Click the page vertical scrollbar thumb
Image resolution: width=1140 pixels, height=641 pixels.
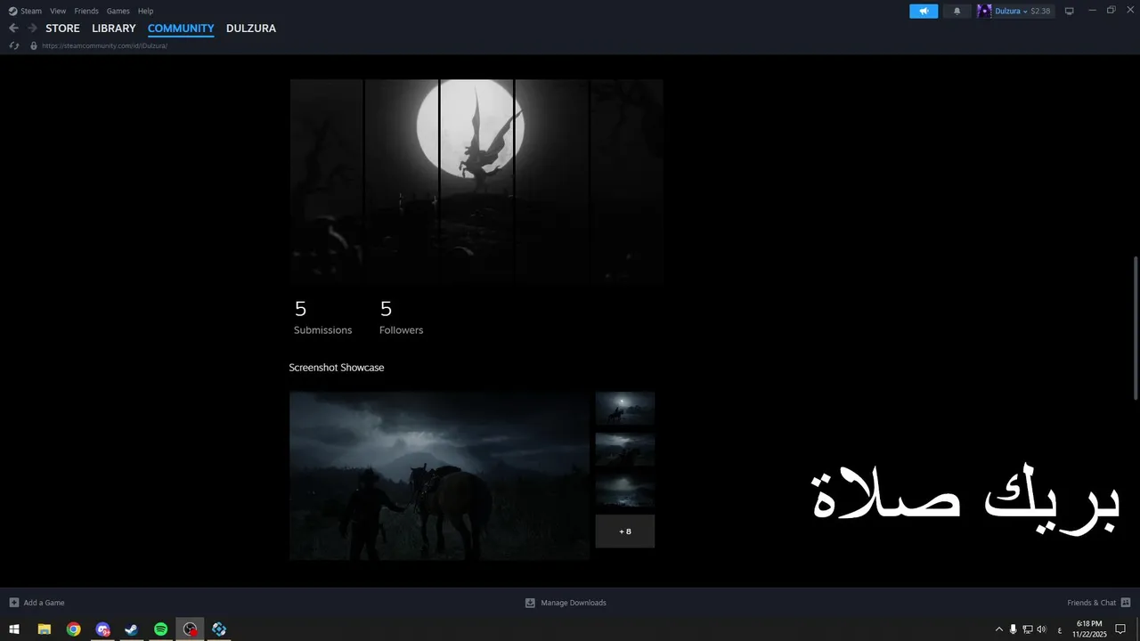point(1135,328)
